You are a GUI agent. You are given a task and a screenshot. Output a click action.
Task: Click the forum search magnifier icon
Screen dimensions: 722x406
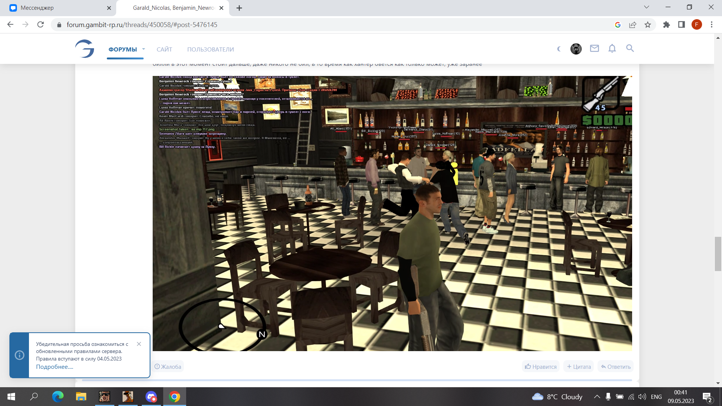pos(630,48)
